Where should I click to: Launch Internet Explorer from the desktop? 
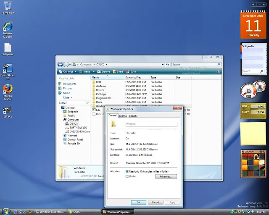tap(8, 30)
